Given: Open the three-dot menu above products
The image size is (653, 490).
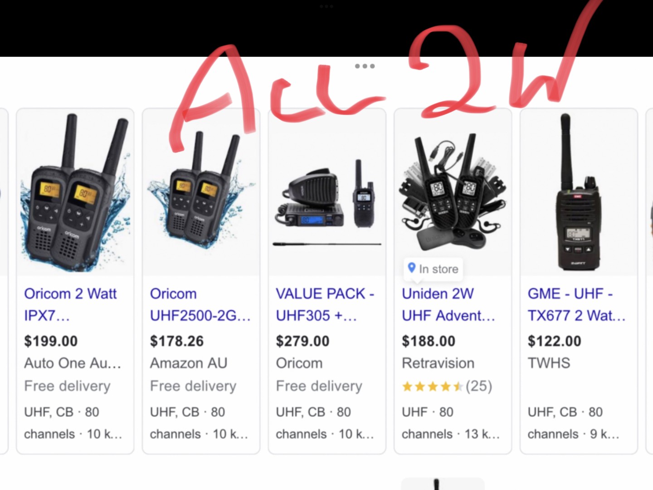Looking at the screenshot, I should [365, 66].
